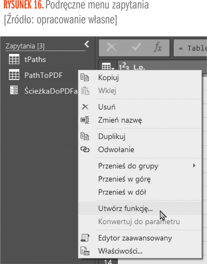Click the Usuń delete X icon
Image resolution: width=207 pixels, height=264 pixels.
coord(85,107)
